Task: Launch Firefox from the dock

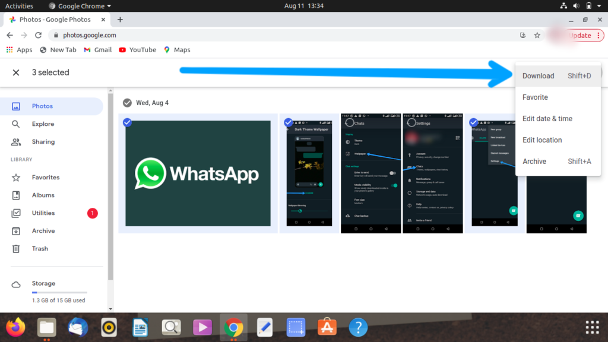Action: [x=16, y=327]
